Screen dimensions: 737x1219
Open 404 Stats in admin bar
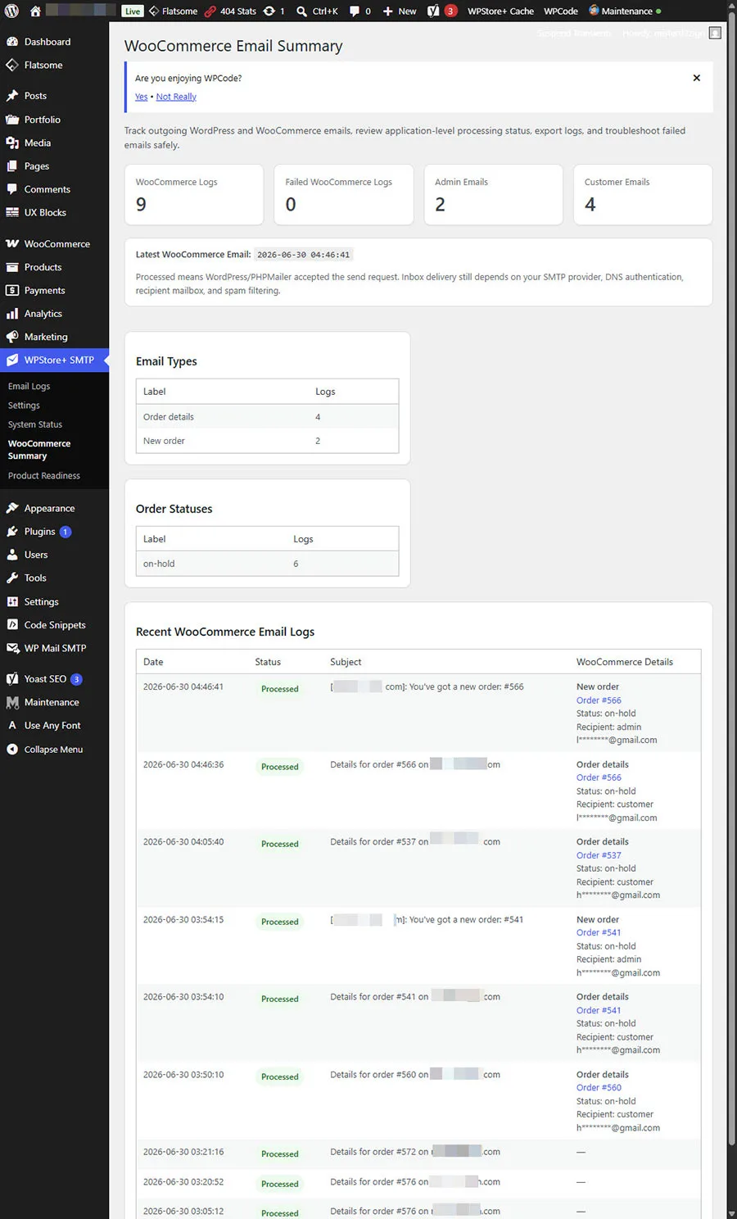click(230, 11)
